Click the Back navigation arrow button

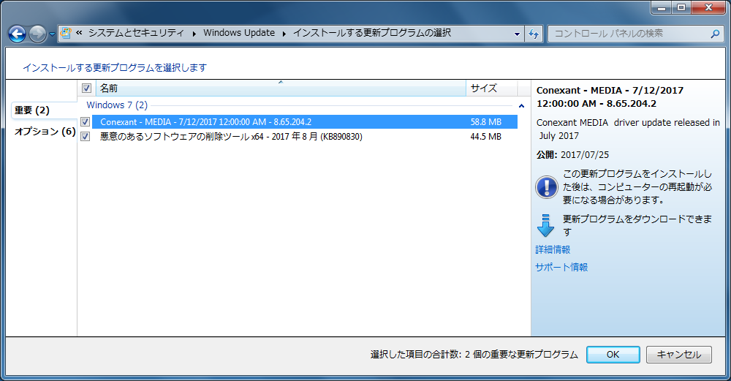coord(18,34)
